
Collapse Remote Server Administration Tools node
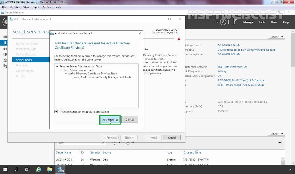57,66
